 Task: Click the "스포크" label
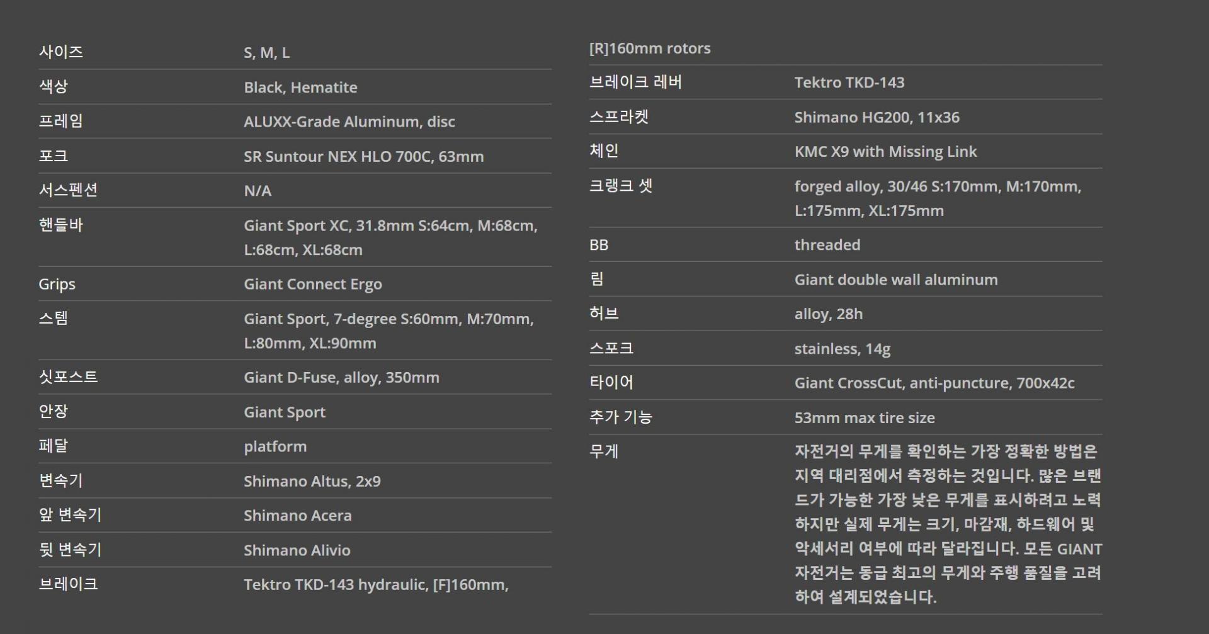[x=611, y=348]
